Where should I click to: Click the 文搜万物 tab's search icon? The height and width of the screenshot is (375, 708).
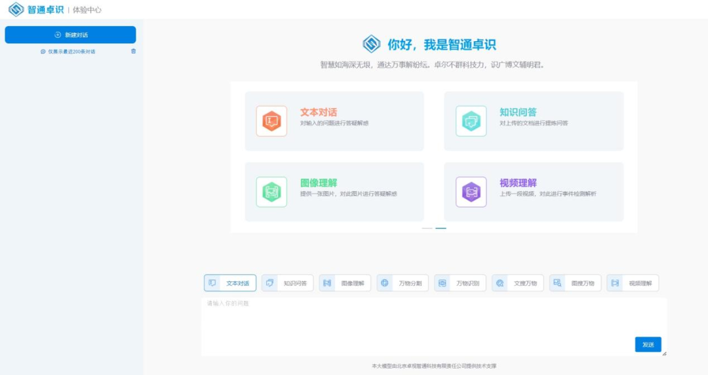pyautogui.click(x=500, y=283)
